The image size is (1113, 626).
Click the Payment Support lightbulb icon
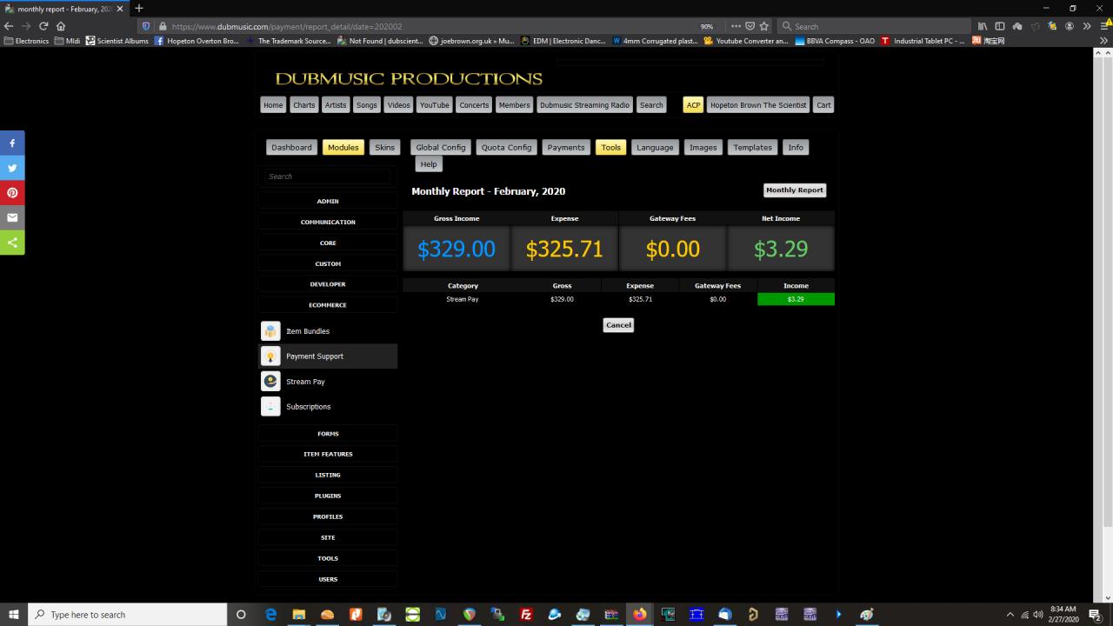pyautogui.click(x=270, y=356)
